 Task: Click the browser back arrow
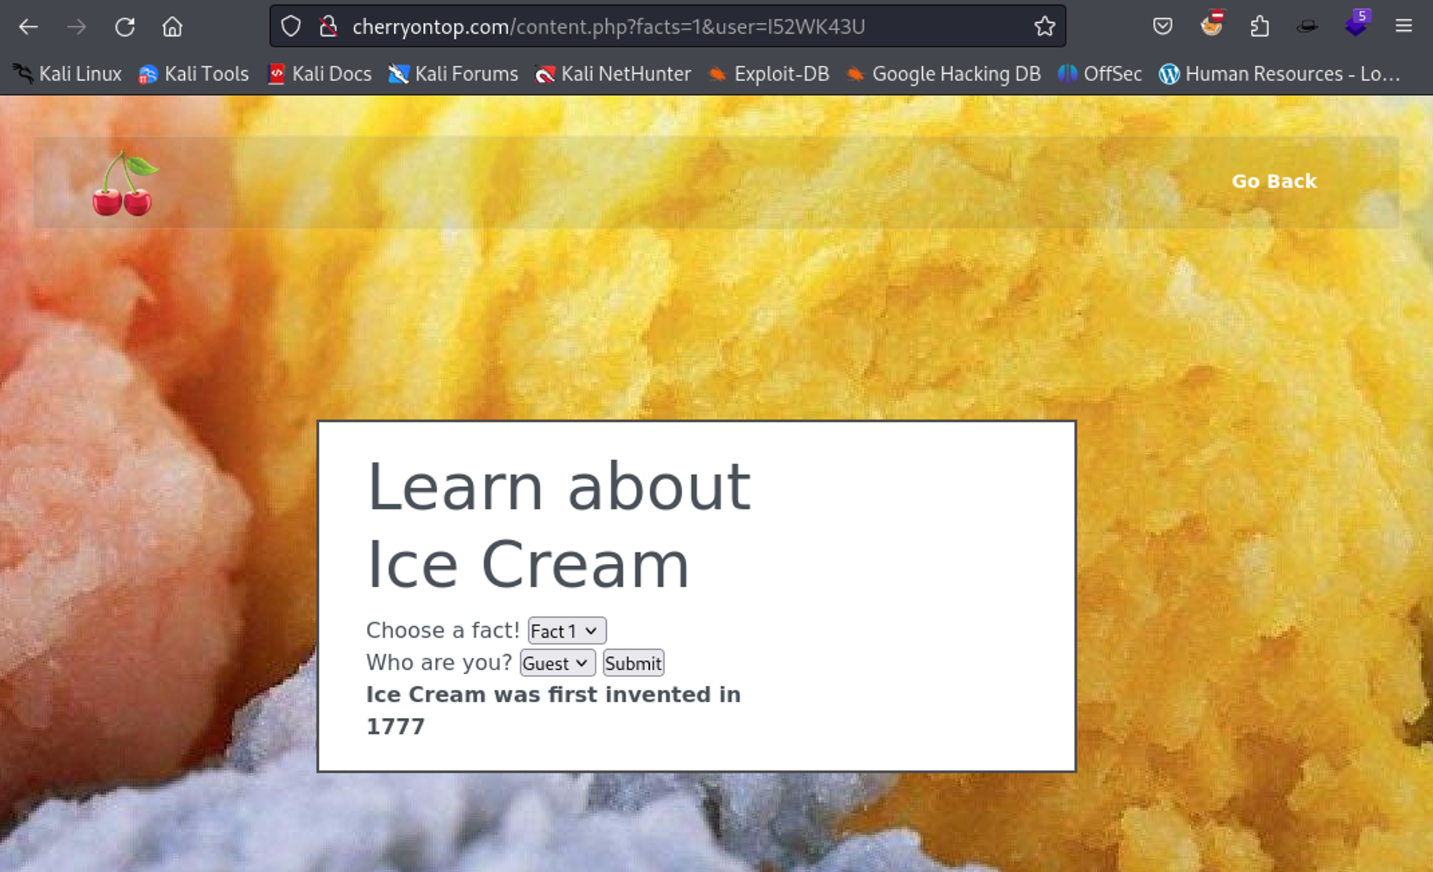coord(29,27)
